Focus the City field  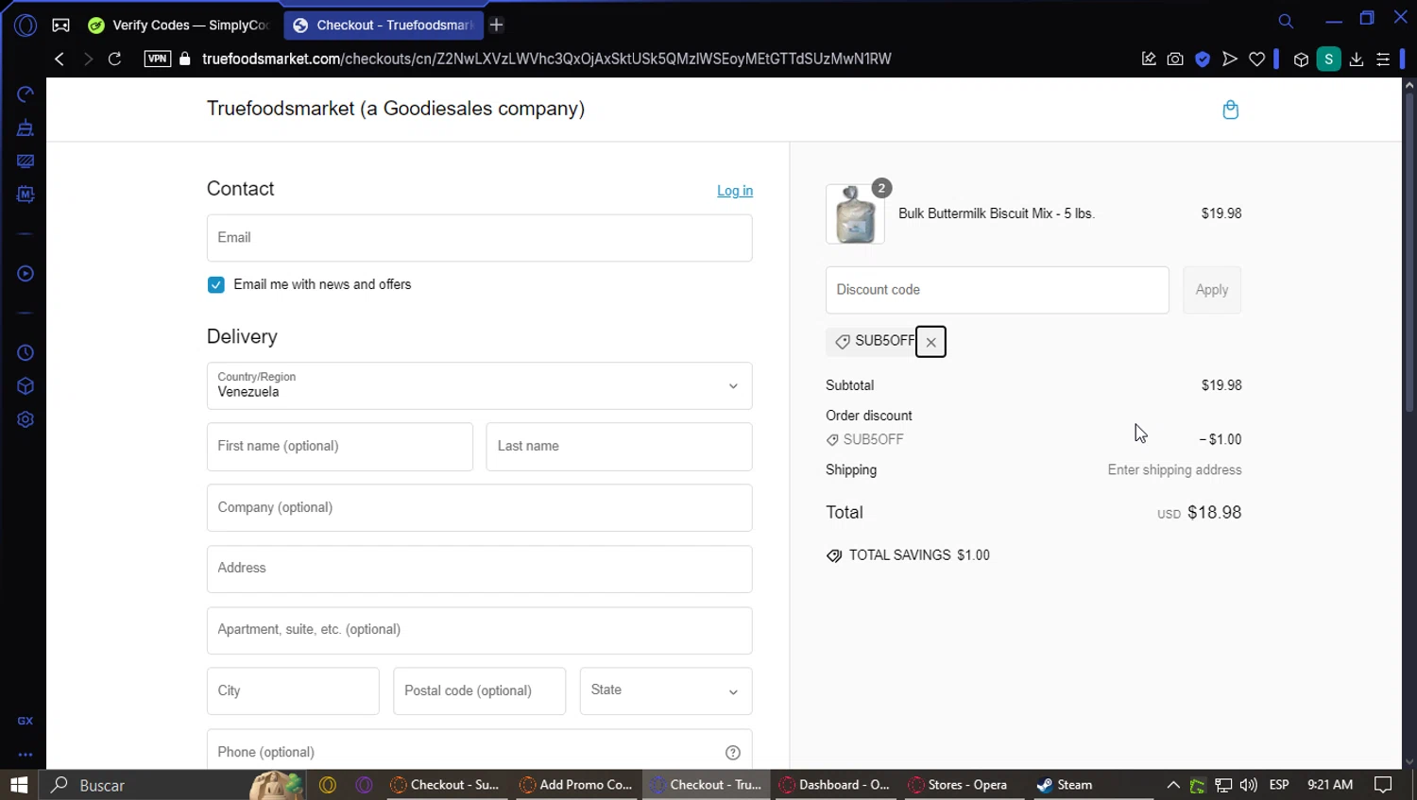[293, 691]
